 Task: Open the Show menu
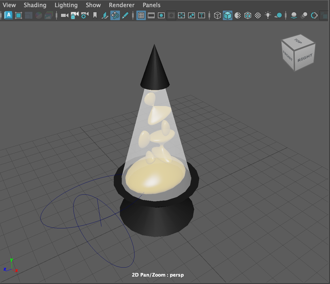[x=93, y=5]
